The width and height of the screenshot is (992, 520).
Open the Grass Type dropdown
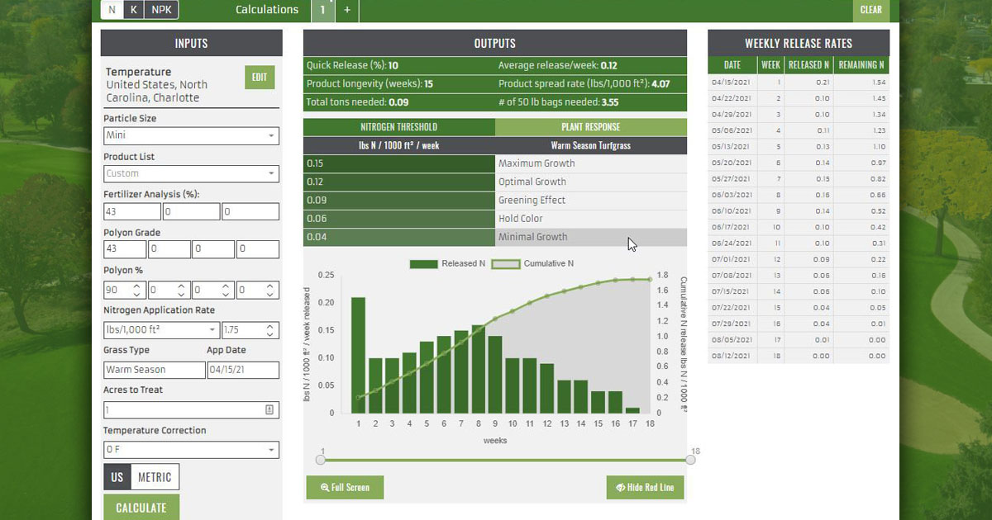click(x=154, y=369)
